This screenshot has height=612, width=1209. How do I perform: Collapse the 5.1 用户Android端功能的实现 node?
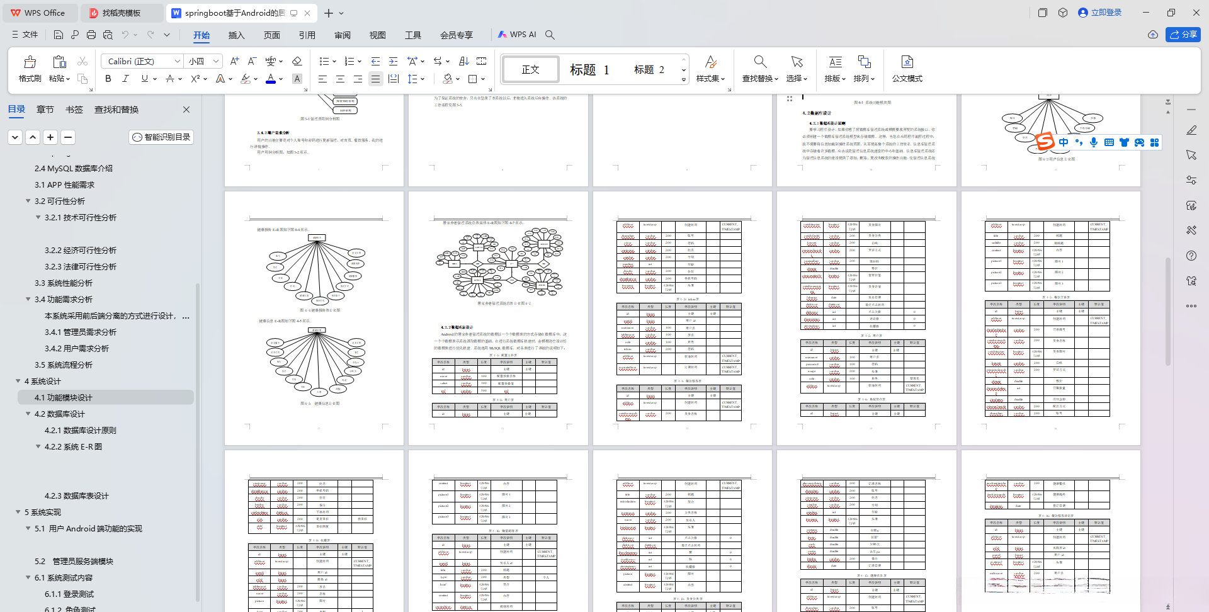pyautogui.click(x=28, y=528)
